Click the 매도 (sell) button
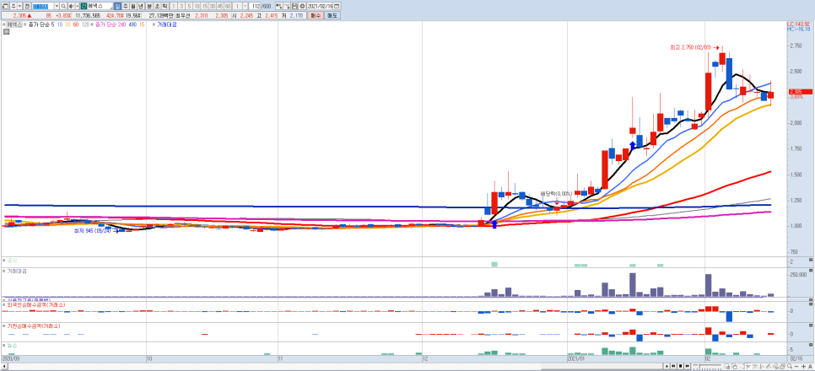The image size is (815, 371). (x=332, y=15)
